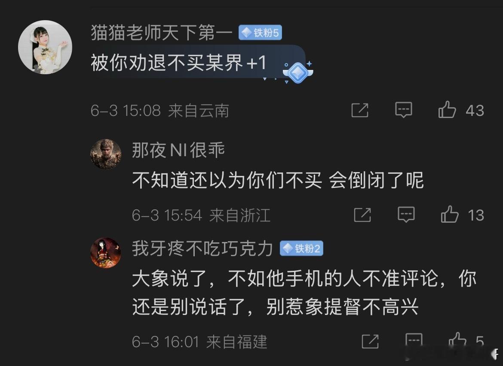Like the 大象说了 reply

(x=457, y=341)
